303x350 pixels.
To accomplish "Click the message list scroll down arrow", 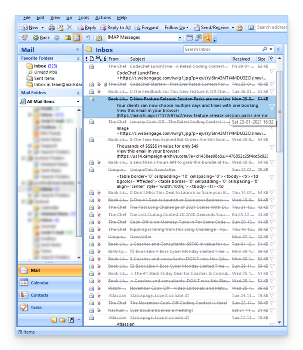I will [x=279, y=322].
